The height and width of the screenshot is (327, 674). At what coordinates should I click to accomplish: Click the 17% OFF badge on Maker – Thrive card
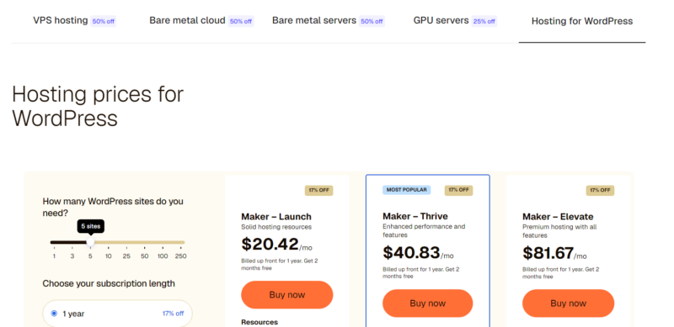pyautogui.click(x=458, y=190)
